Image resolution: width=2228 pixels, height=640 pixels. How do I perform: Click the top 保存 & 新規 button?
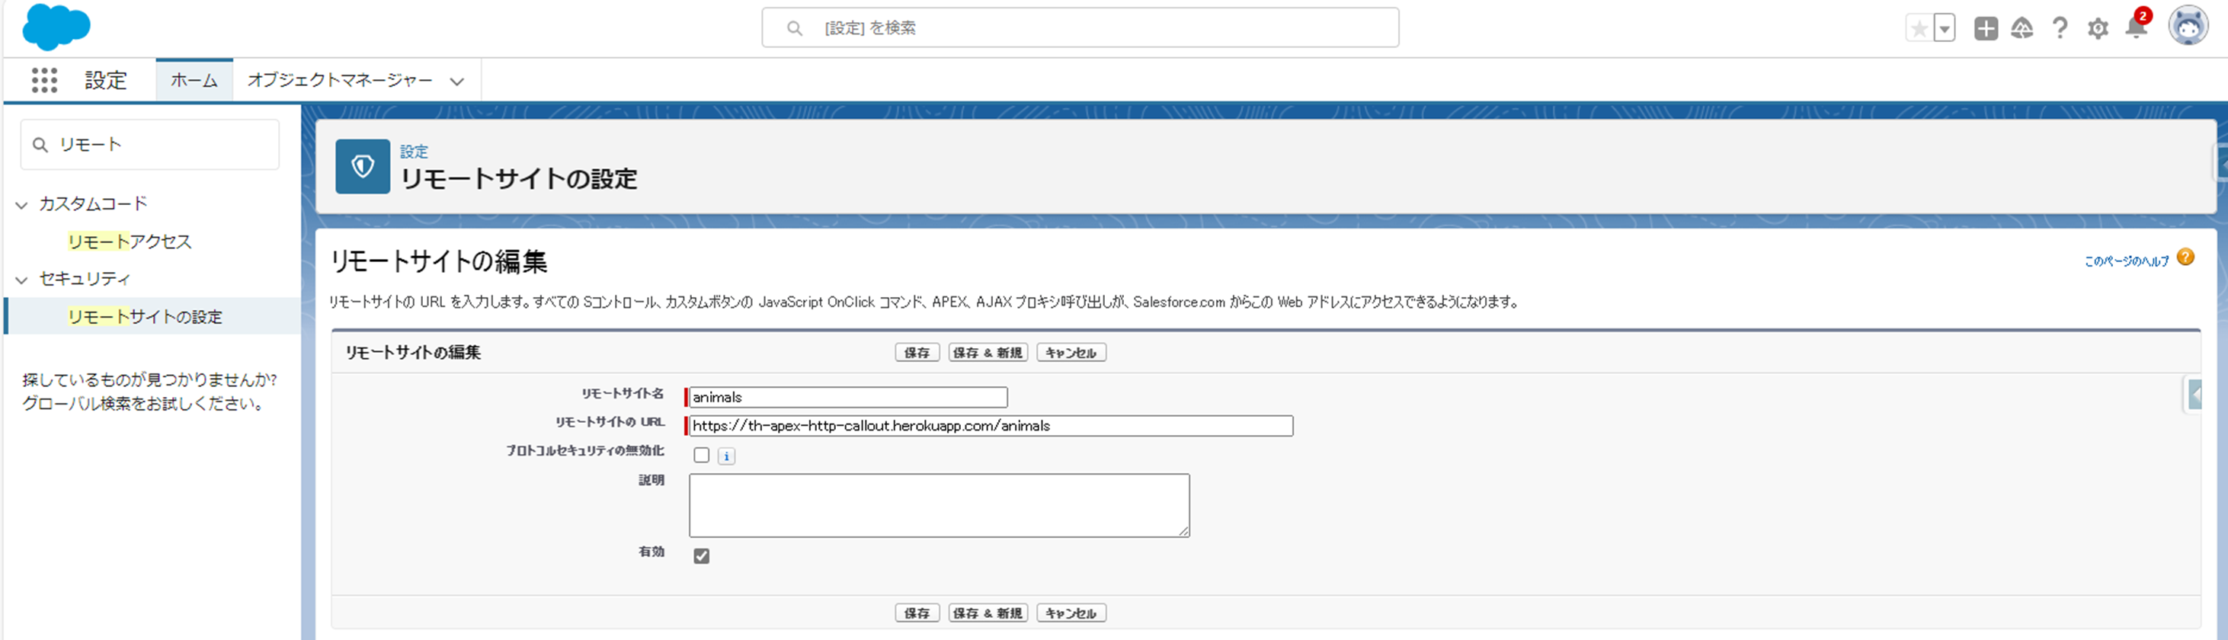(988, 353)
